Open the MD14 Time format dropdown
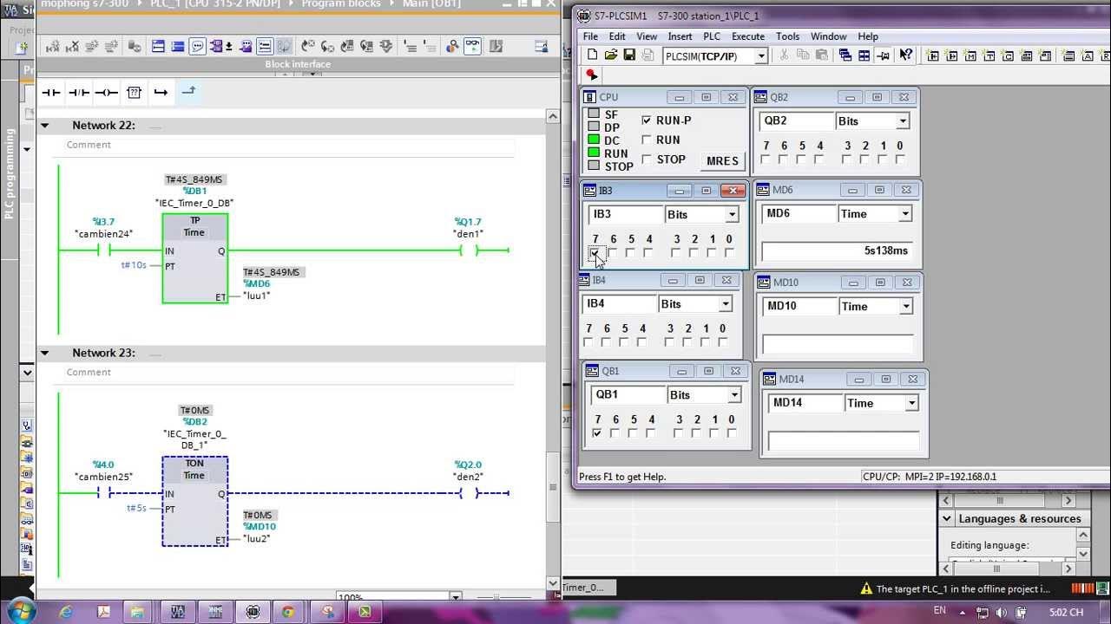Screen dimensions: 1111x624 pyautogui.click(x=911, y=403)
